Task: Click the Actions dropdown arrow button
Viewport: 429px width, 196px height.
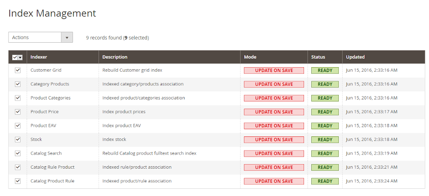Action: tap(67, 37)
